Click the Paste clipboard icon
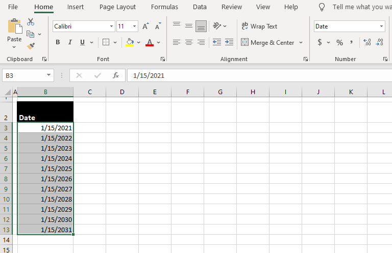 (x=14, y=26)
